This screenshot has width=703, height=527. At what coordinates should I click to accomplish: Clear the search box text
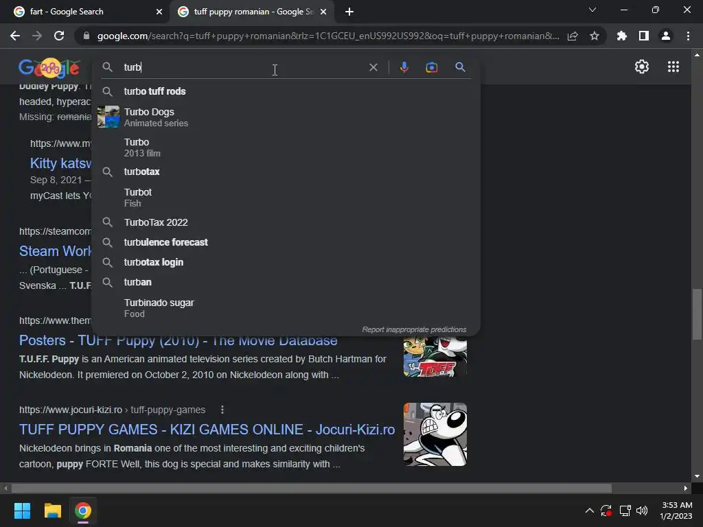coord(373,67)
